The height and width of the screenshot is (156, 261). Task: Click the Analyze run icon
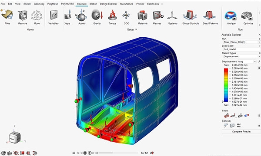(231, 16)
